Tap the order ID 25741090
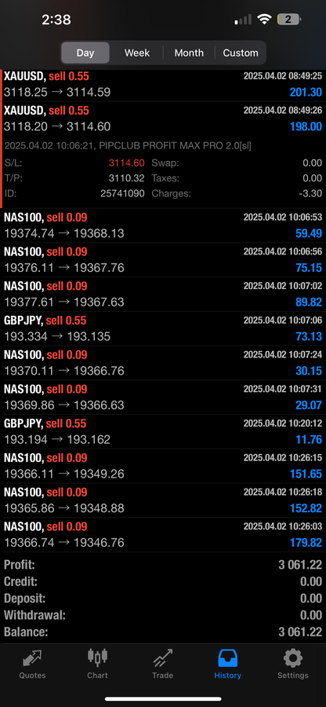The width and height of the screenshot is (326, 707). click(122, 194)
